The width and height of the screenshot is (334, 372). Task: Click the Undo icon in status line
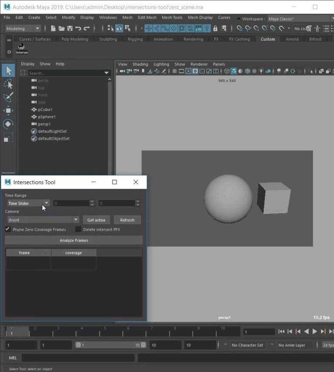(x=78, y=28)
